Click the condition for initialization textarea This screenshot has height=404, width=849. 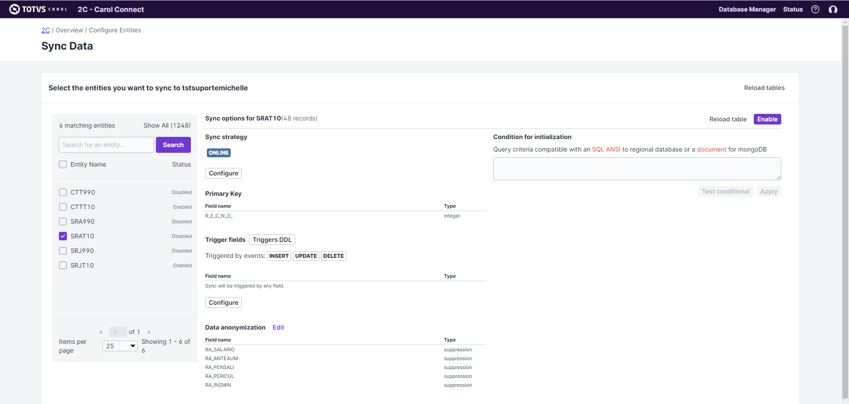click(x=637, y=169)
